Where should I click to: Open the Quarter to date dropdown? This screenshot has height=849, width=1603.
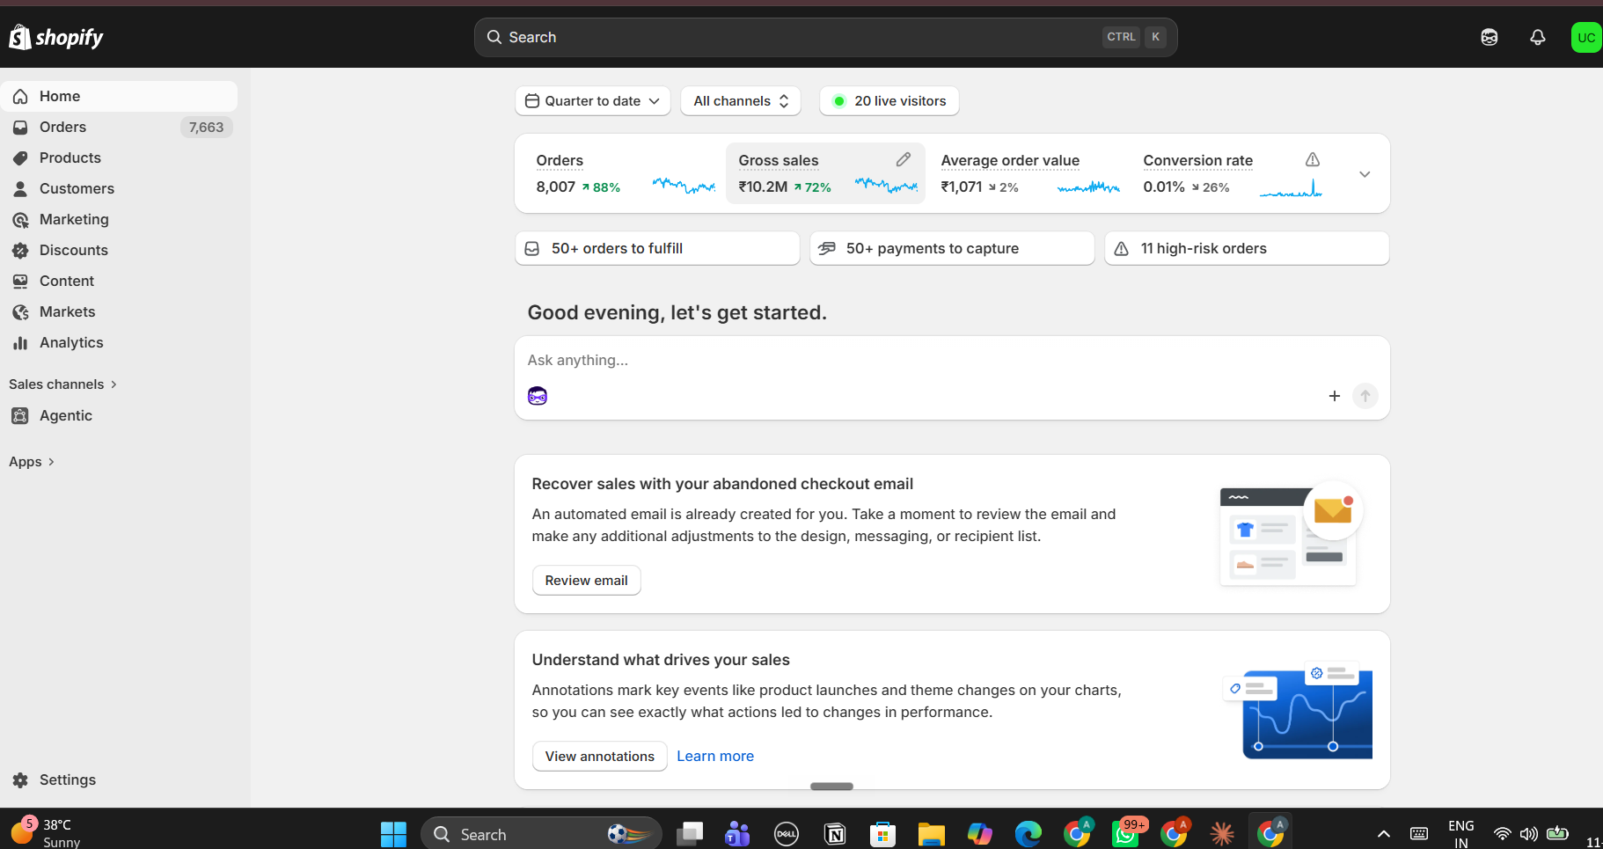coord(593,101)
